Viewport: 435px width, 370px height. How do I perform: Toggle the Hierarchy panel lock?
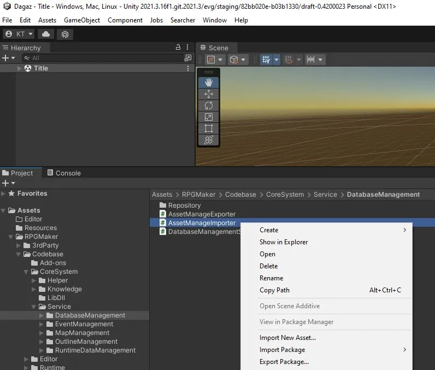point(178,48)
